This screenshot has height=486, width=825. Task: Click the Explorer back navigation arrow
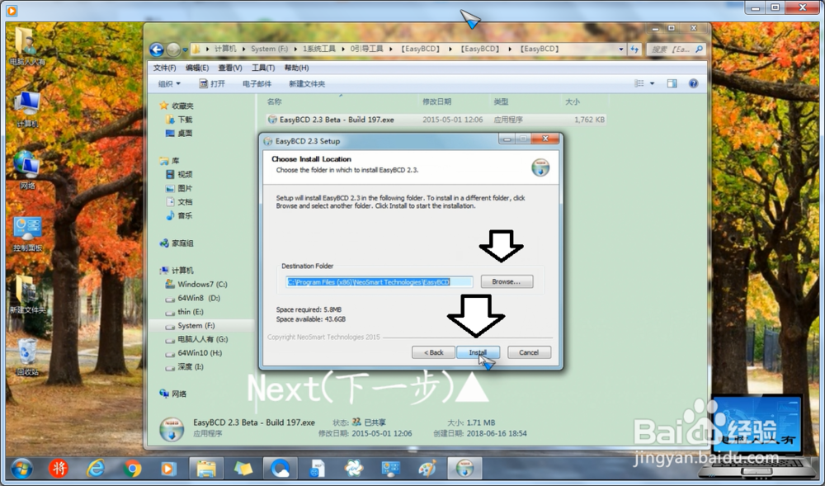156,50
